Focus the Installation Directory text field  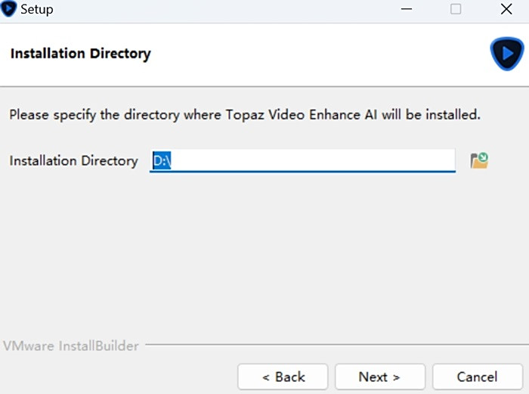[x=302, y=161]
